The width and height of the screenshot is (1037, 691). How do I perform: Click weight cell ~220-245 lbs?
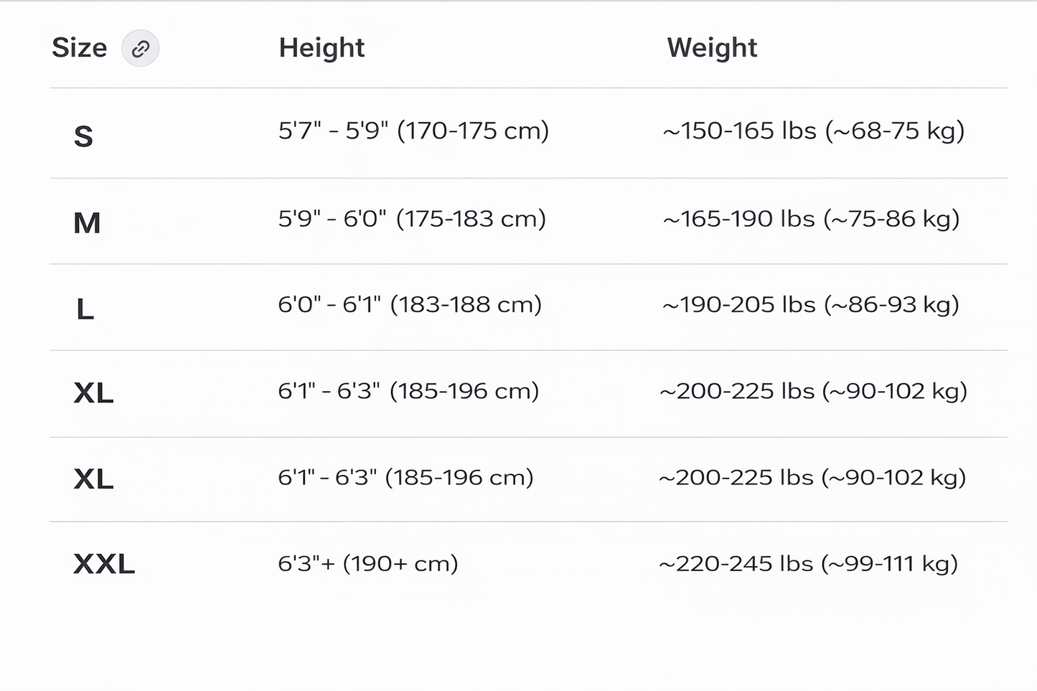[x=808, y=564]
